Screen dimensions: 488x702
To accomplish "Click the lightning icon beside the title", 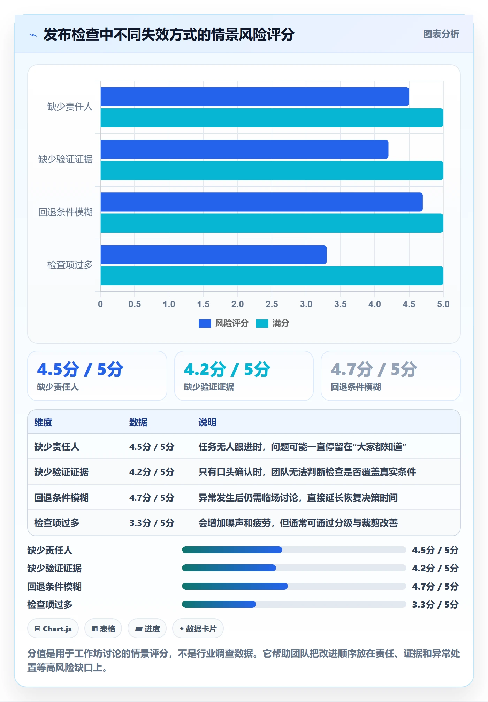I will point(33,35).
